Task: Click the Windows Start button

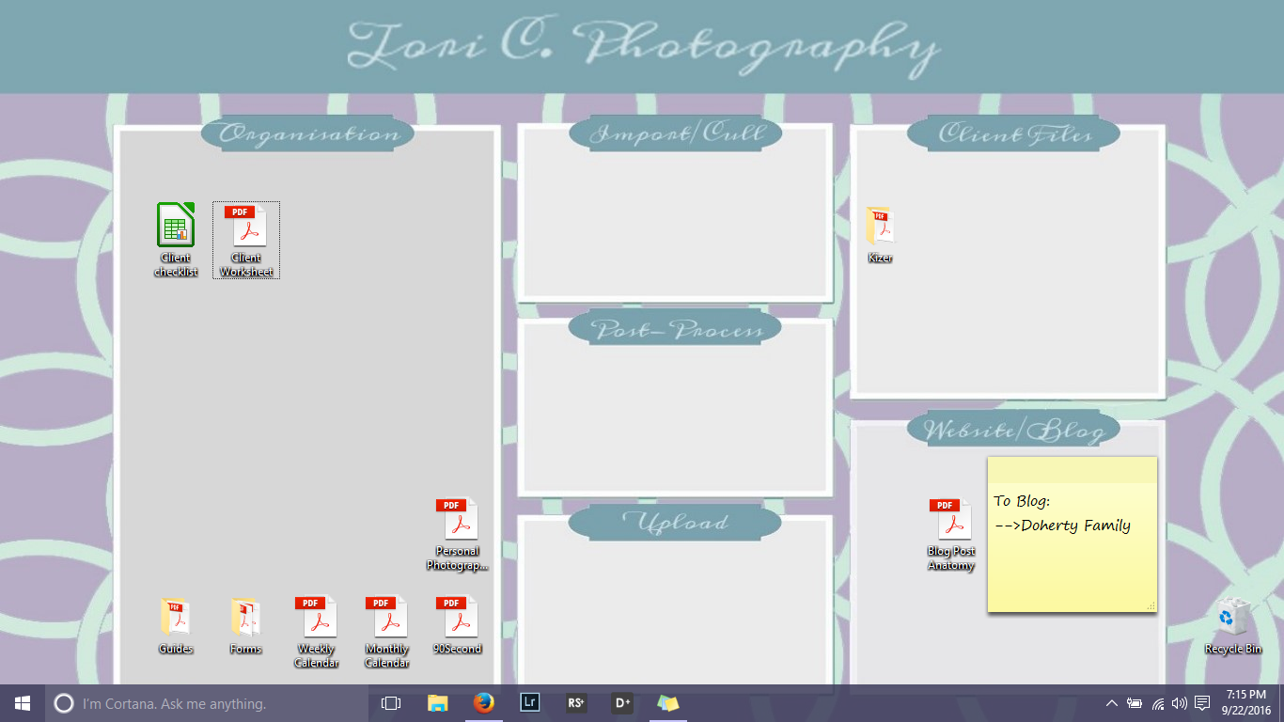Action: click(23, 703)
